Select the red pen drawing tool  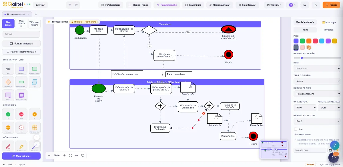click(8, 146)
